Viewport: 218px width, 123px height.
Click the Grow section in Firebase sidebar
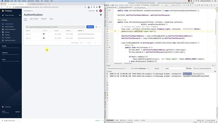[11, 60]
